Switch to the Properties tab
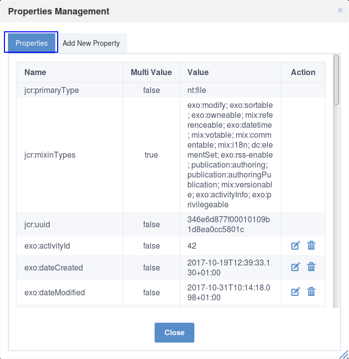 (31, 43)
